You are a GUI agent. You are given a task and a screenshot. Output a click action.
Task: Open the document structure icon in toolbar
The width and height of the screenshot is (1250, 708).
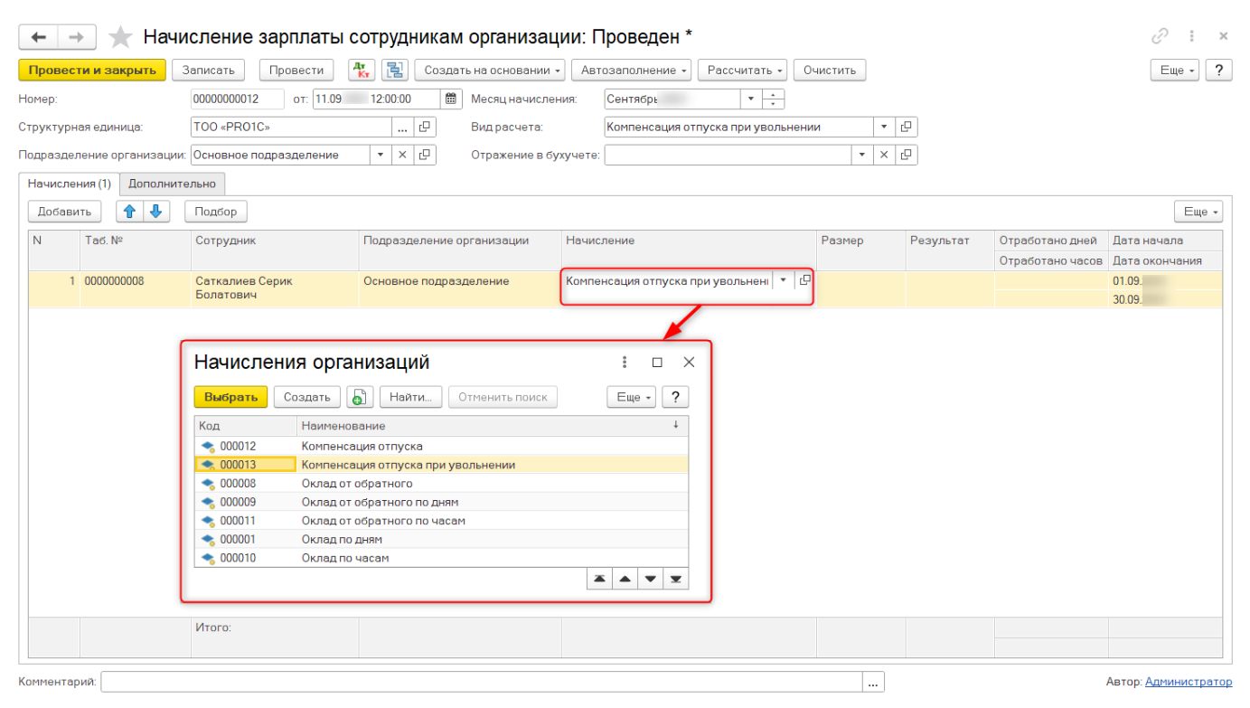[x=394, y=71]
